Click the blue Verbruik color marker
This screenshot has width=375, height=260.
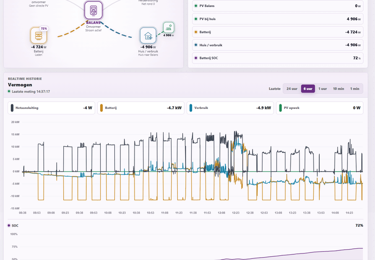(191, 108)
